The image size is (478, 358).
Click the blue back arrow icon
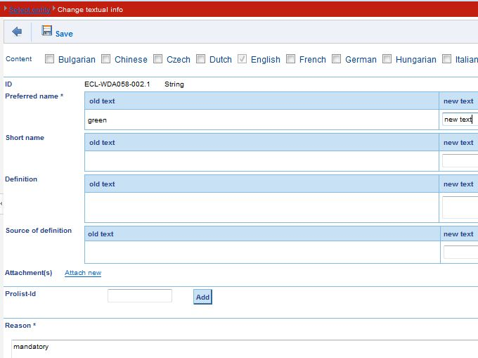17,32
